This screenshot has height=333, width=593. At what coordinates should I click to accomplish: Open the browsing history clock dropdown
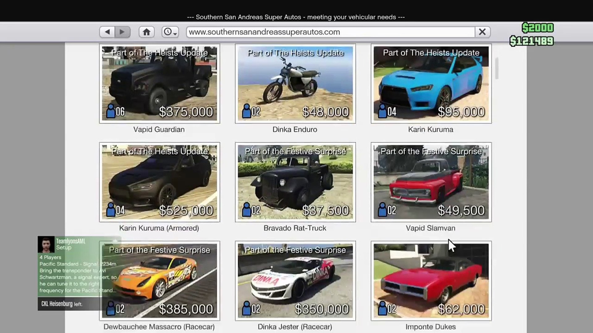click(170, 32)
